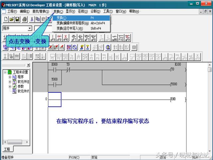Click the 准备完毕 status bar text
The image size is (213, 160).
point(8,157)
